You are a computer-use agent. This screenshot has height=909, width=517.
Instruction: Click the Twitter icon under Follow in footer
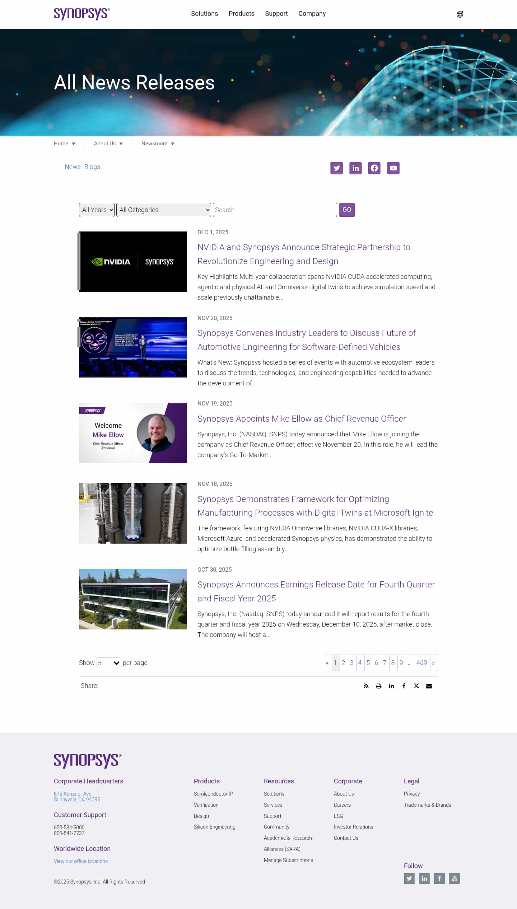409,878
